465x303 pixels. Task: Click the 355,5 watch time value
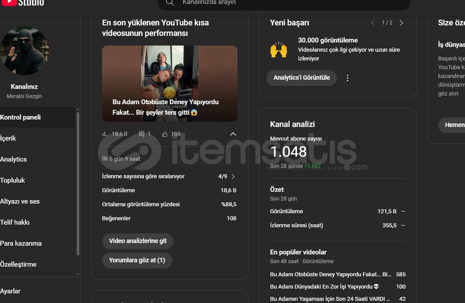point(389,225)
